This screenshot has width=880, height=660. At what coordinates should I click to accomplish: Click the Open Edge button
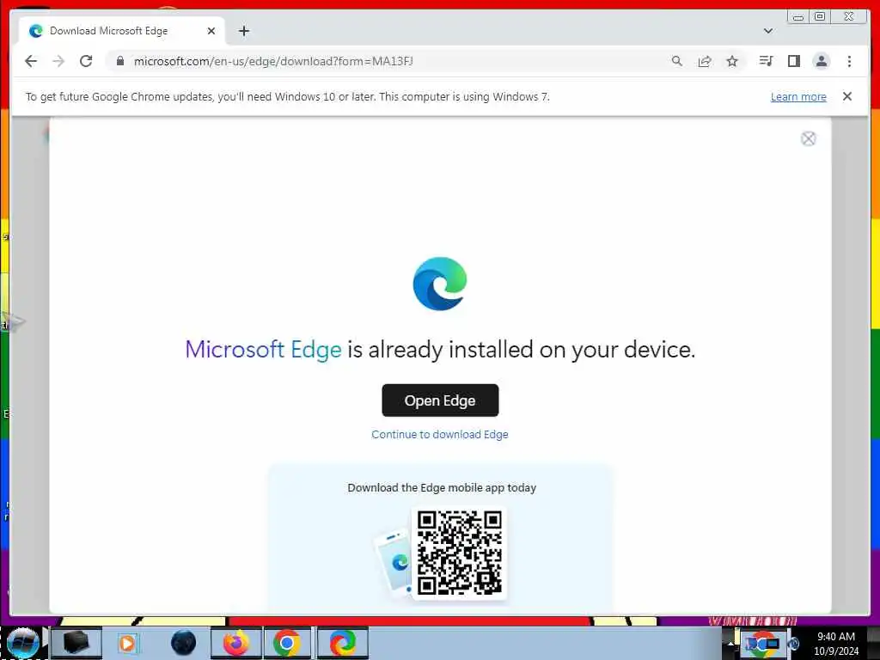point(440,400)
